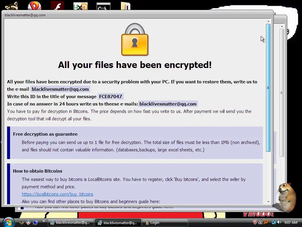Expand the Quick Launch chevron overflow
The height and width of the screenshot is (227, 302).
[x=44, y=221]
